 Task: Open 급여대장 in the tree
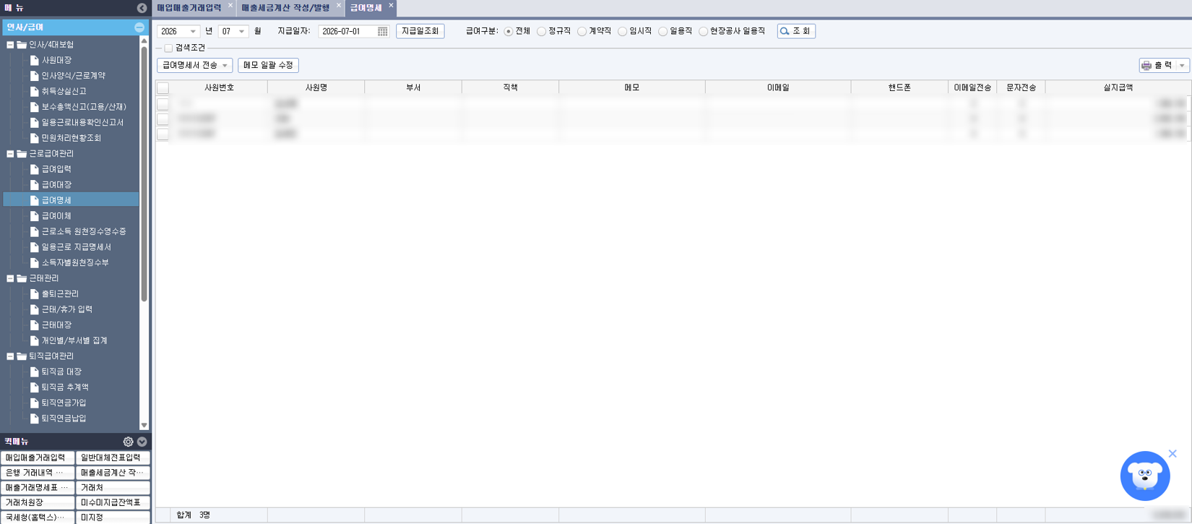56,185
